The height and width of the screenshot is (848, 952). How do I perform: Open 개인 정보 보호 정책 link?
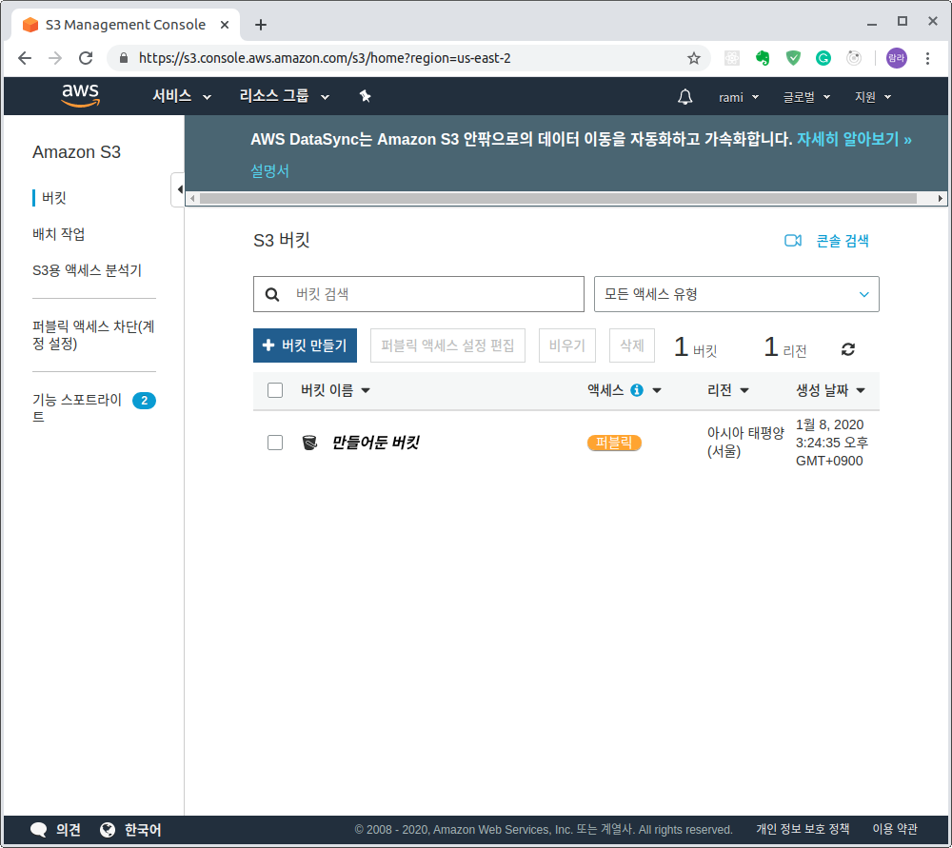[803, 829]
